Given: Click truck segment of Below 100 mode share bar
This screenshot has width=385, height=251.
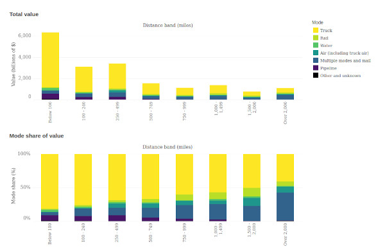Looking at the screenshot, I should [x=49, y=182].
